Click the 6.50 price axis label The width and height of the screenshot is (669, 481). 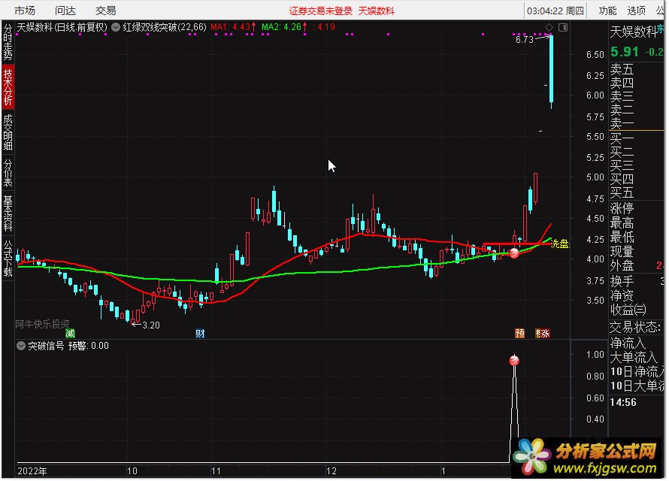coord(595,55)
